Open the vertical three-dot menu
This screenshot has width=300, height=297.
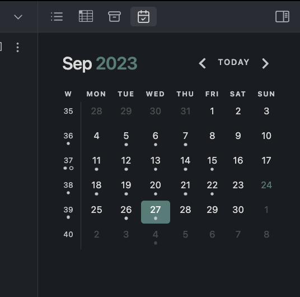click(17, 47)
